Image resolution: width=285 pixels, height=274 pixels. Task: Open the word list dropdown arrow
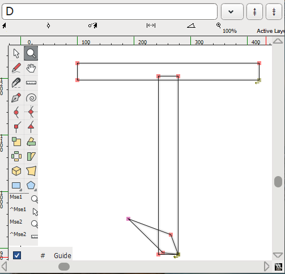point(232,12)
